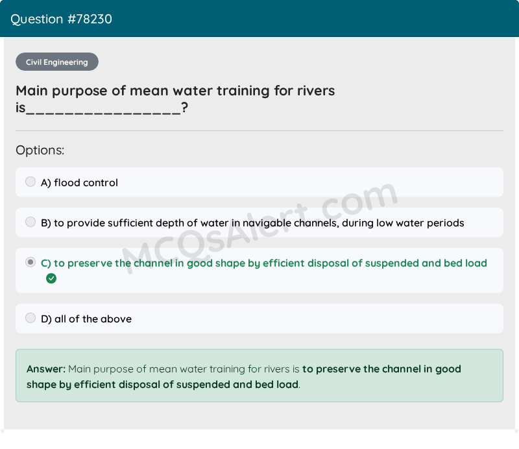
Task: Click the bold answer text in explanation
Action: [x=244, y=377]
